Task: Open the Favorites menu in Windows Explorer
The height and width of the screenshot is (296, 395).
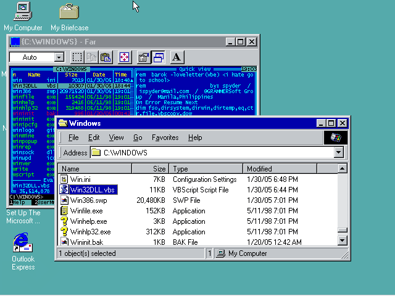Action: pos(165,138)
